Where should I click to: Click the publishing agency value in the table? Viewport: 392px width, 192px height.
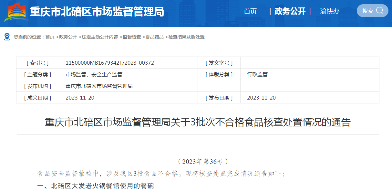point(99,86)
